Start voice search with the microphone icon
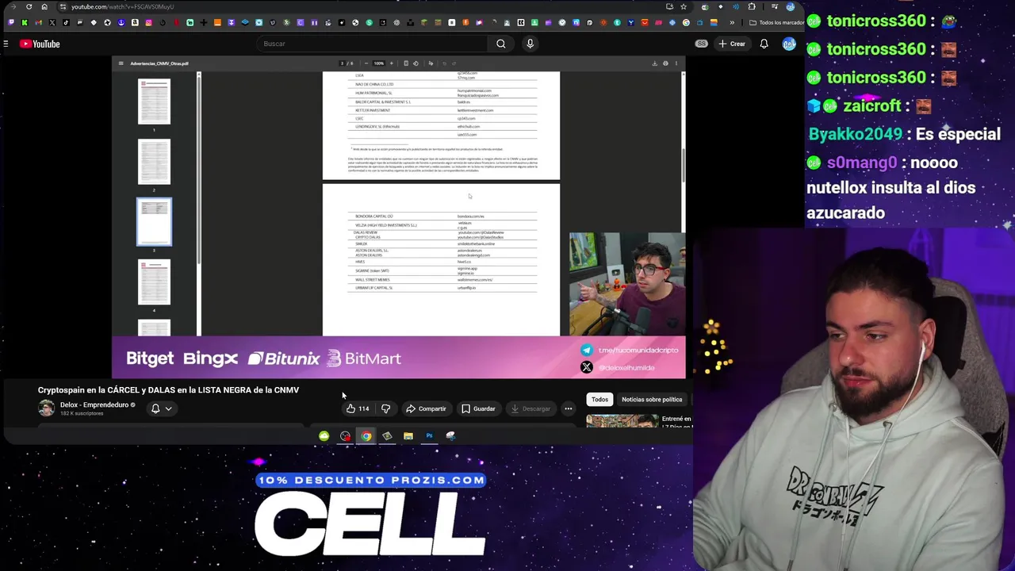This screenshot has width=1015, height=571. [x=530, y=44]
